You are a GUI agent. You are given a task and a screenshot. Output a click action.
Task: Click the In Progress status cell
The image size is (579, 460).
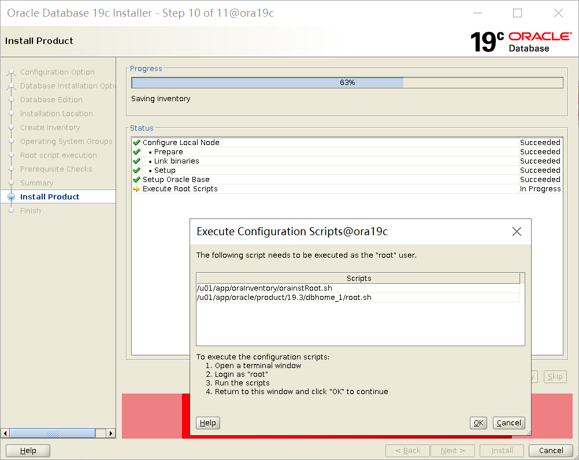(540, 188)
